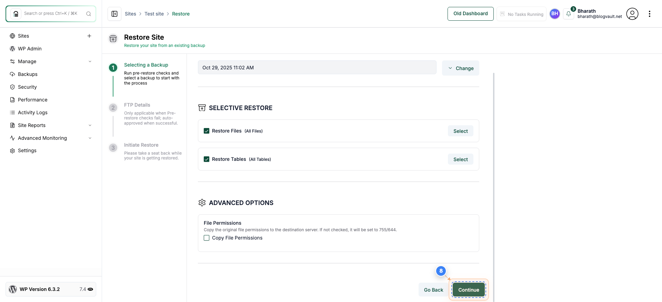Click the Manage sliders icon
This screenshot has width=662, height=302.
(12, 61)
